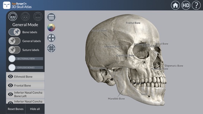This screenshot has height=114, width=203.
Task: Switch to the third skull mode icon
Action: pyautogui.click(x=38, y=16)
